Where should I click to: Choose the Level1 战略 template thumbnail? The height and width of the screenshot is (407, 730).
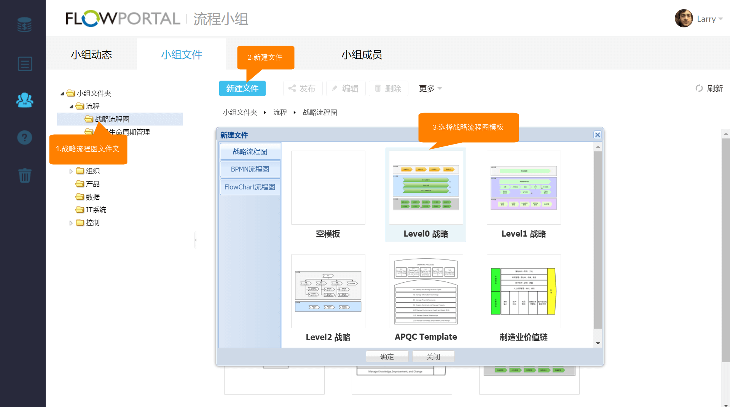[x=523, y=188]
